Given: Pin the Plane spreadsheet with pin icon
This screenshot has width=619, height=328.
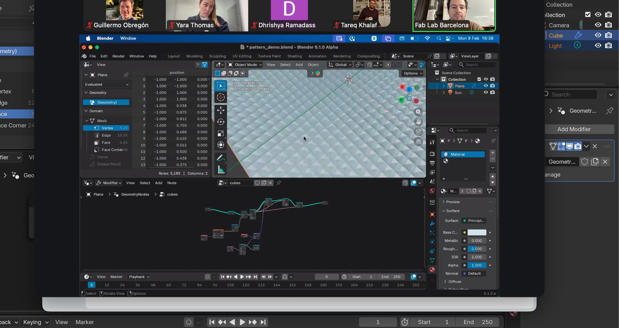Looking at the screenshot, I should (x=126, y=75).
